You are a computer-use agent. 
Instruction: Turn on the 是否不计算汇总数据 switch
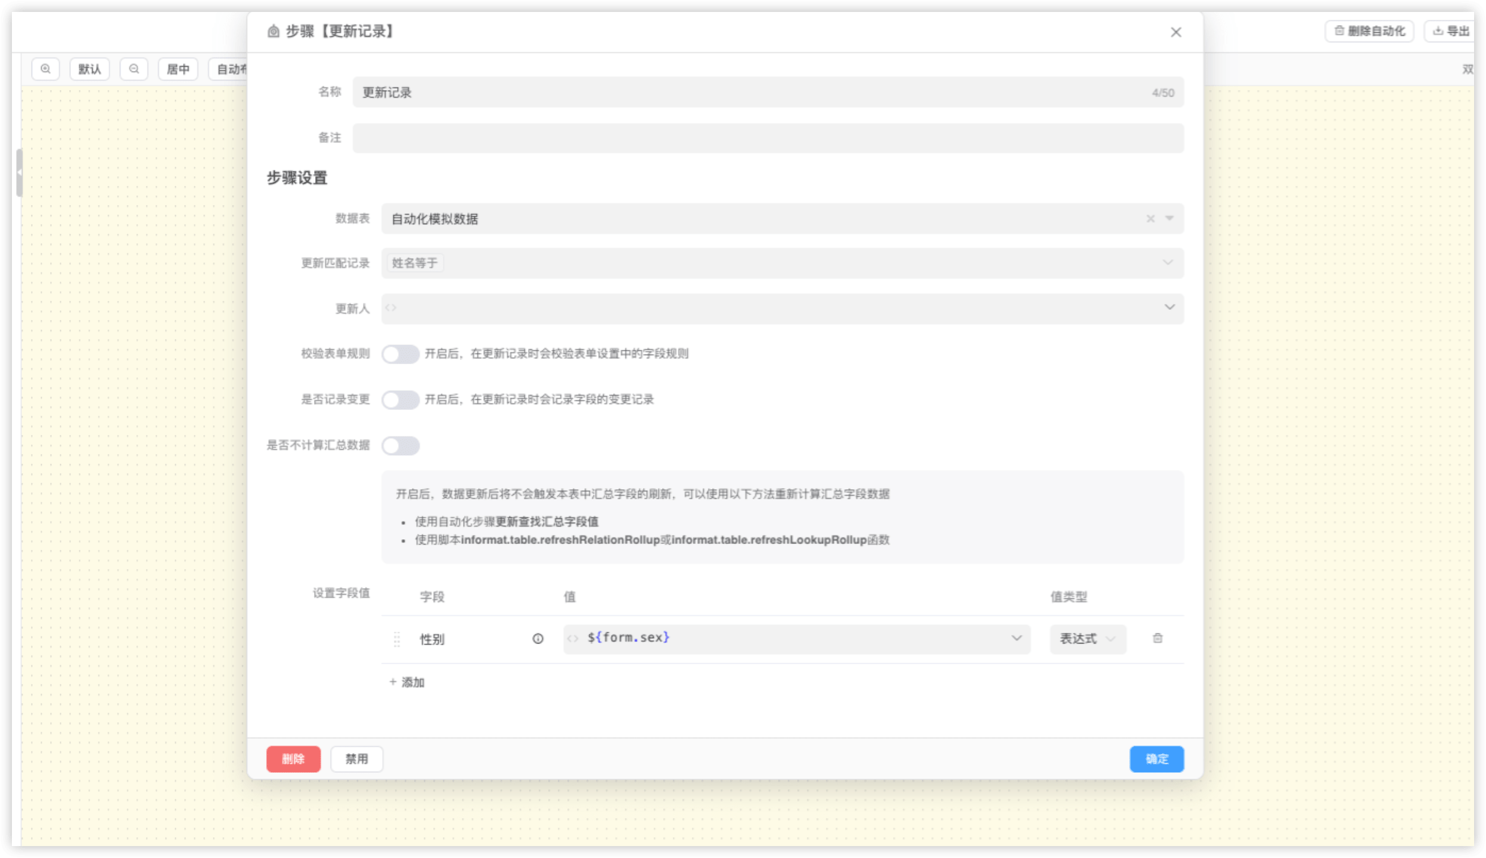(400, 446)
